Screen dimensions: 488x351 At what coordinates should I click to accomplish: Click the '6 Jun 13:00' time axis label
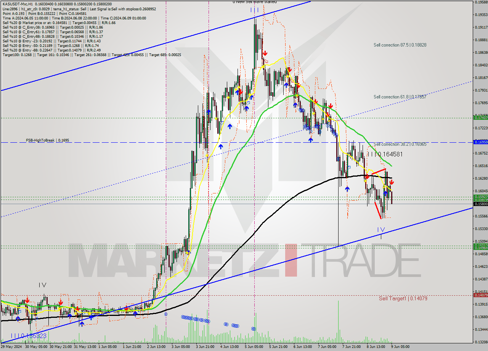click(x=302, y=347)
